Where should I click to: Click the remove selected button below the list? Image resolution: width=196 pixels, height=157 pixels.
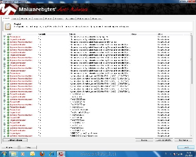[x=15, y=140]
